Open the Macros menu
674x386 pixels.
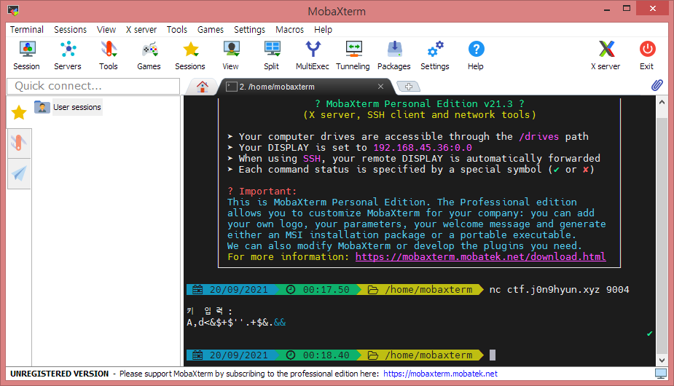click(290, 30)
